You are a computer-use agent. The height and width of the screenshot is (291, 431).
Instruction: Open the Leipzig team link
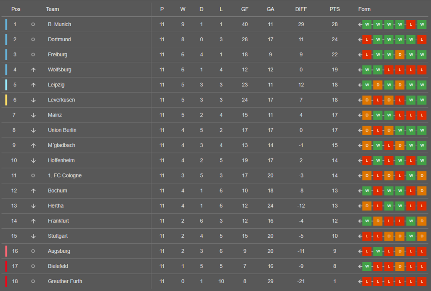(56, 85)
